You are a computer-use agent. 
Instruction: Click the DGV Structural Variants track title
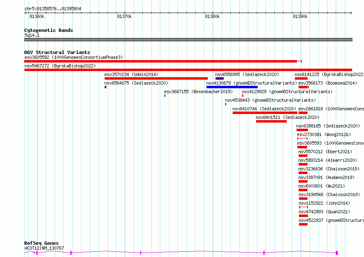click(x=57, y=52)
